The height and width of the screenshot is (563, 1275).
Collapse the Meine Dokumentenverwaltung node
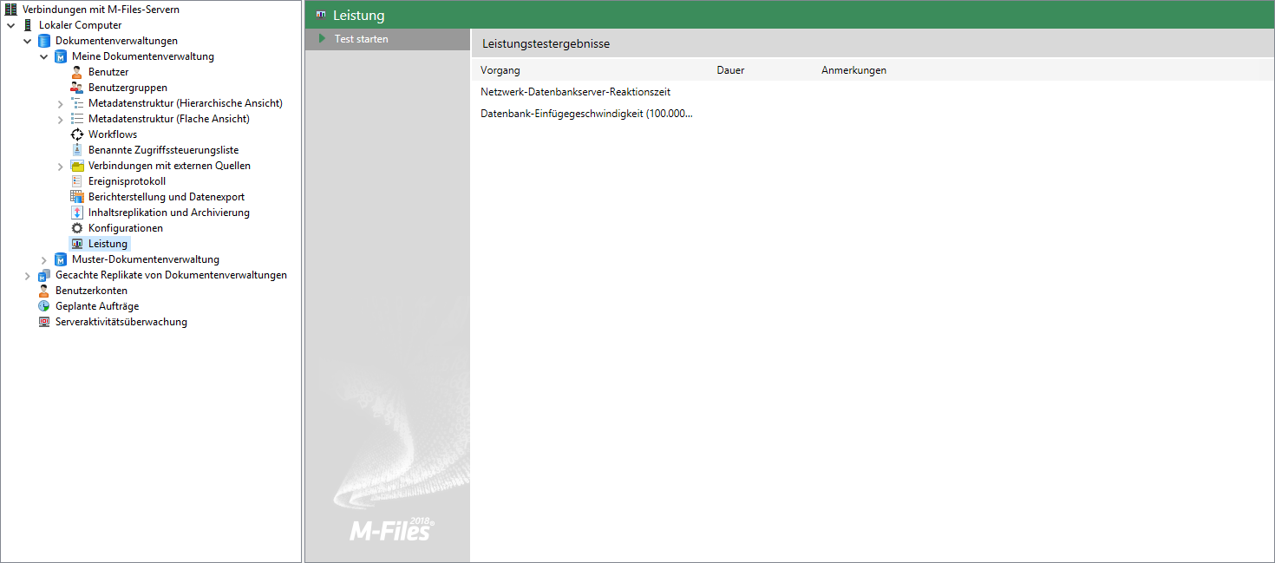pos(44,56)
